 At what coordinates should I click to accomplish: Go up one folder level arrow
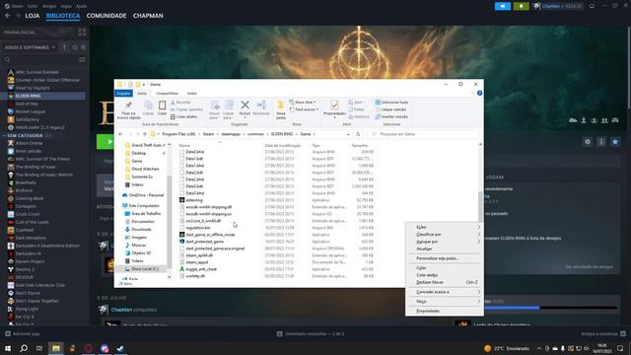click(145, 134)
